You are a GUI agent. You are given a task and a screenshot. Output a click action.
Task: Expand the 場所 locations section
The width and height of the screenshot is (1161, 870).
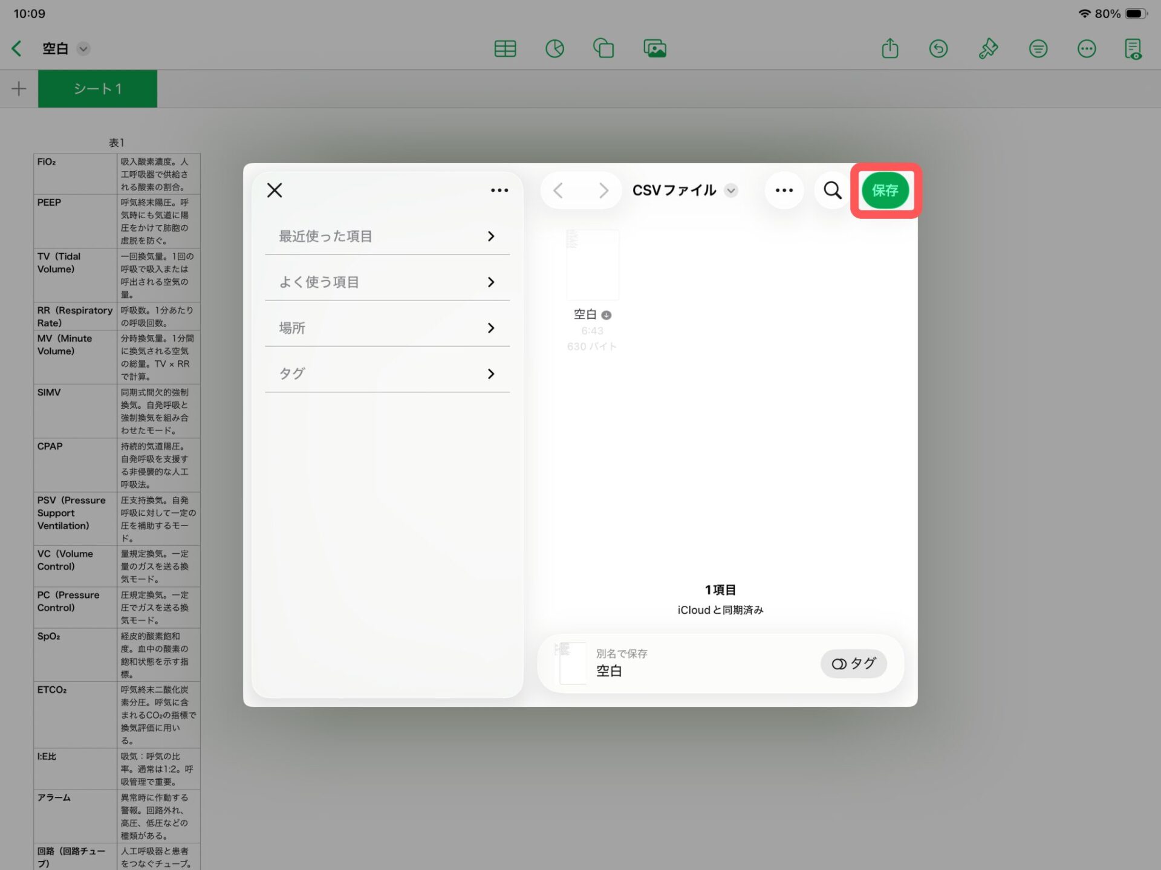click(x=387, y=328)
